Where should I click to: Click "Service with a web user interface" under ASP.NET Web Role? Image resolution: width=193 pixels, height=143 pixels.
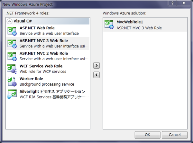coord(49,33)
